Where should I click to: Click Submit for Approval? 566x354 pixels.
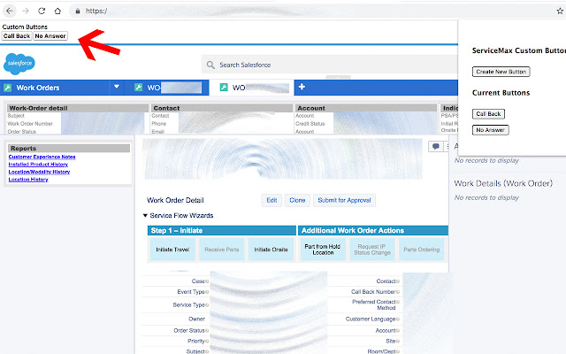[344, 200]
